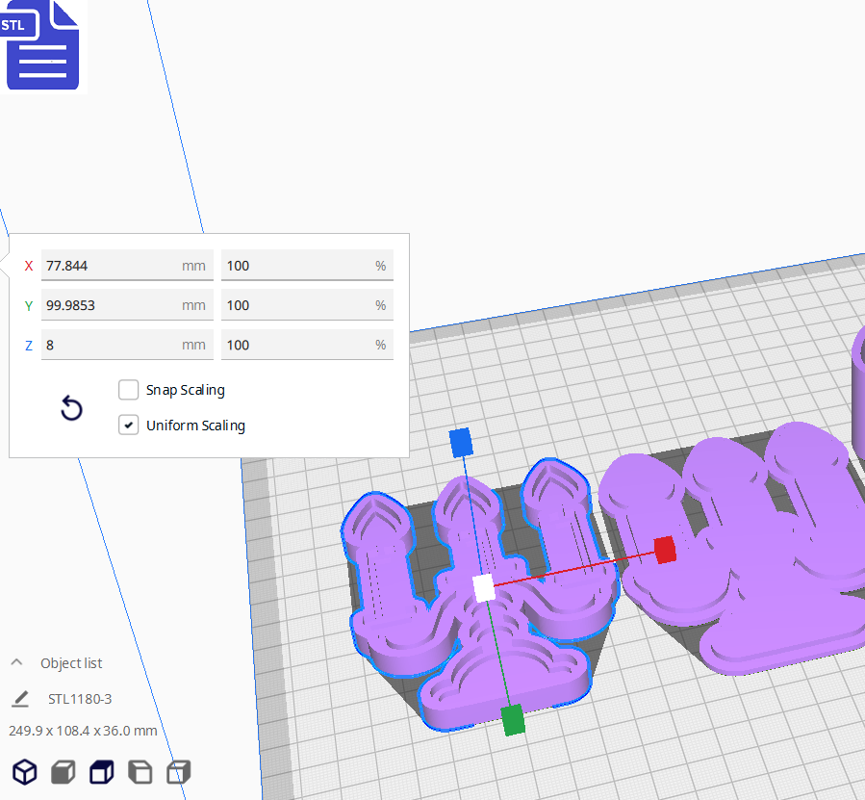865x800 pixels.
Task: Click the pencil icon beside STL1180-3
Action: point(20,699)
